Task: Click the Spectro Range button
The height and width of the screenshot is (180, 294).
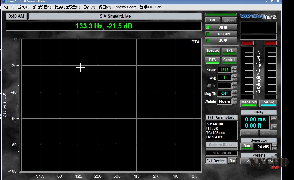Action: 221,145
